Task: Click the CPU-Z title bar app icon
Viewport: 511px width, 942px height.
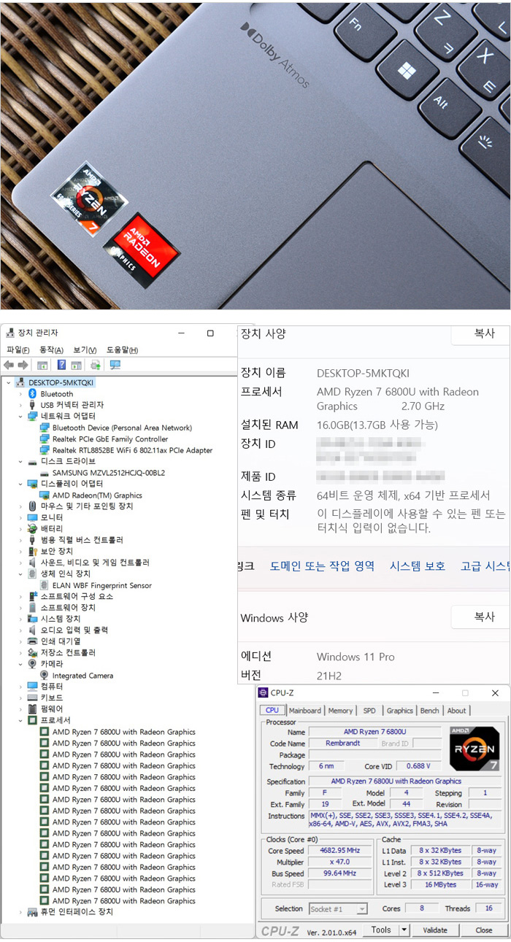Action: tap(264, 692)
